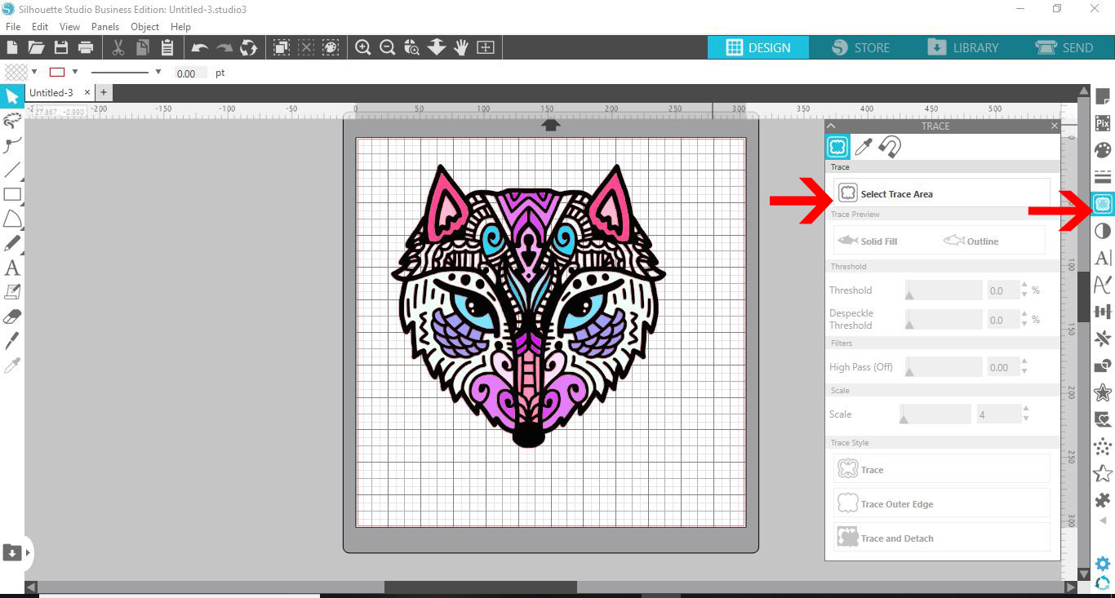
Task: Open the magnet trace tab in Trace panel
Action: [891, 146]
